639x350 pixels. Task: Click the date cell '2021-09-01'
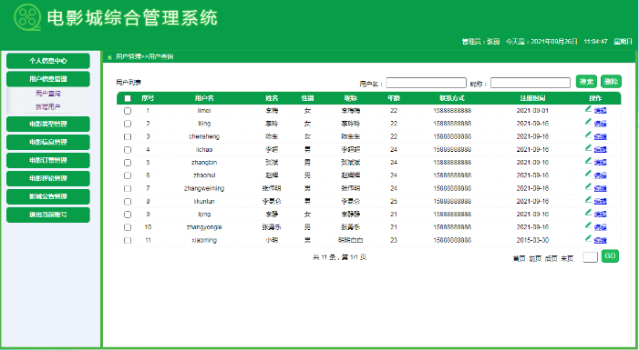click(x=532, y=111)
